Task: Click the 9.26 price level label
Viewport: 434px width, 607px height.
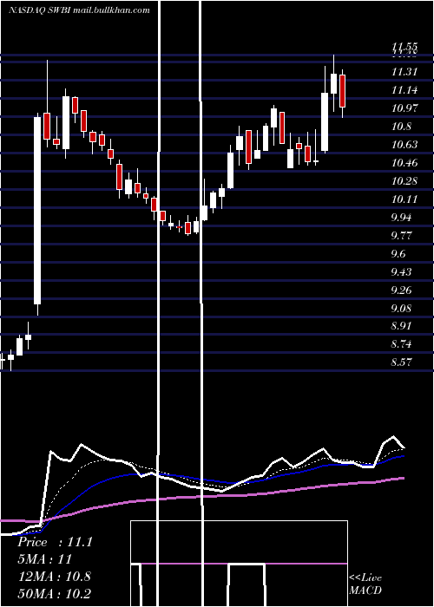Action: pos(401,290)
